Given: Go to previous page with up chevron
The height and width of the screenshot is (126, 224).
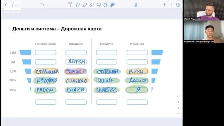Looking at the screenshot, I should [x=178, y=96].
